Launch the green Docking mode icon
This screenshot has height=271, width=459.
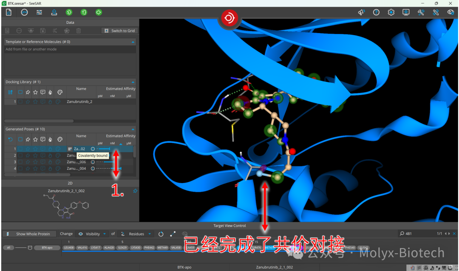[x=99, y=12]
